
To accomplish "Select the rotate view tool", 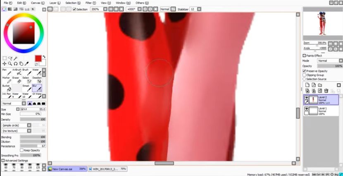I will [x=16, y=64].
